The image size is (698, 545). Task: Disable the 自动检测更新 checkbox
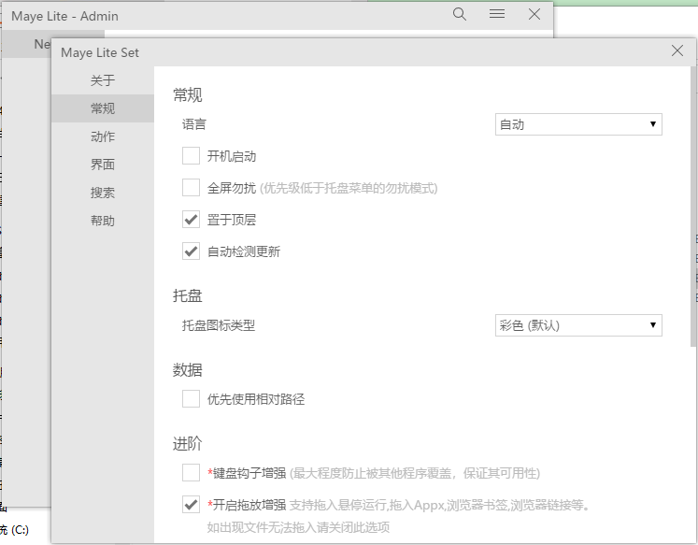(x=191, y=251)
